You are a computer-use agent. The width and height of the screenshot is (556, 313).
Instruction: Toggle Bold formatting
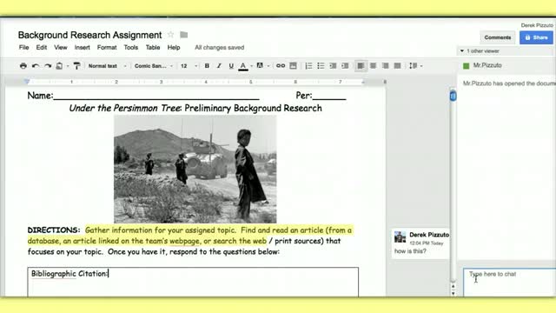tap(207, 66)
